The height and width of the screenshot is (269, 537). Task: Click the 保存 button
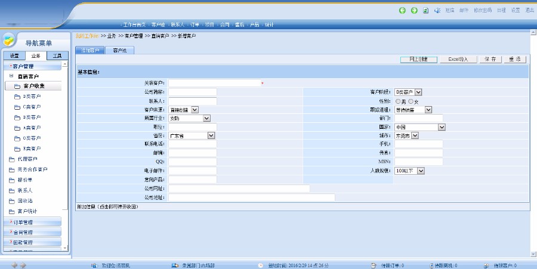(490, 59)
